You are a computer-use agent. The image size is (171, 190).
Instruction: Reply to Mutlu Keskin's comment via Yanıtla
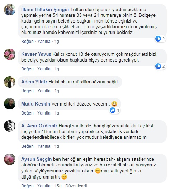point(44,113)
